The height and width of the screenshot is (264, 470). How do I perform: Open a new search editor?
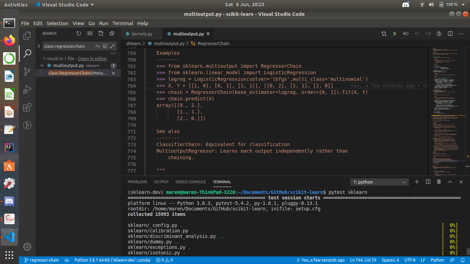[101, 33]
